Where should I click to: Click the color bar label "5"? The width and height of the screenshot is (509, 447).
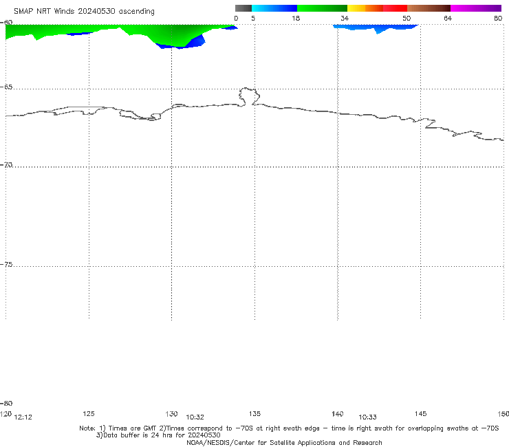tap(253, 18)
